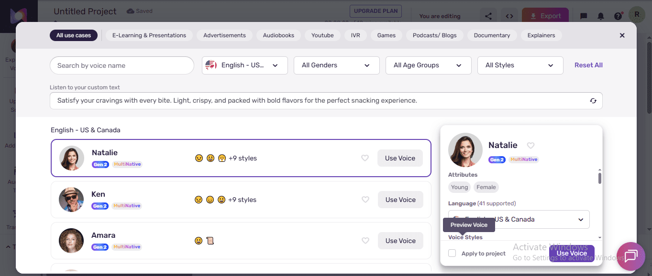Select E-Learning & Presentations category
652x276 pixels.
point(149,35)
